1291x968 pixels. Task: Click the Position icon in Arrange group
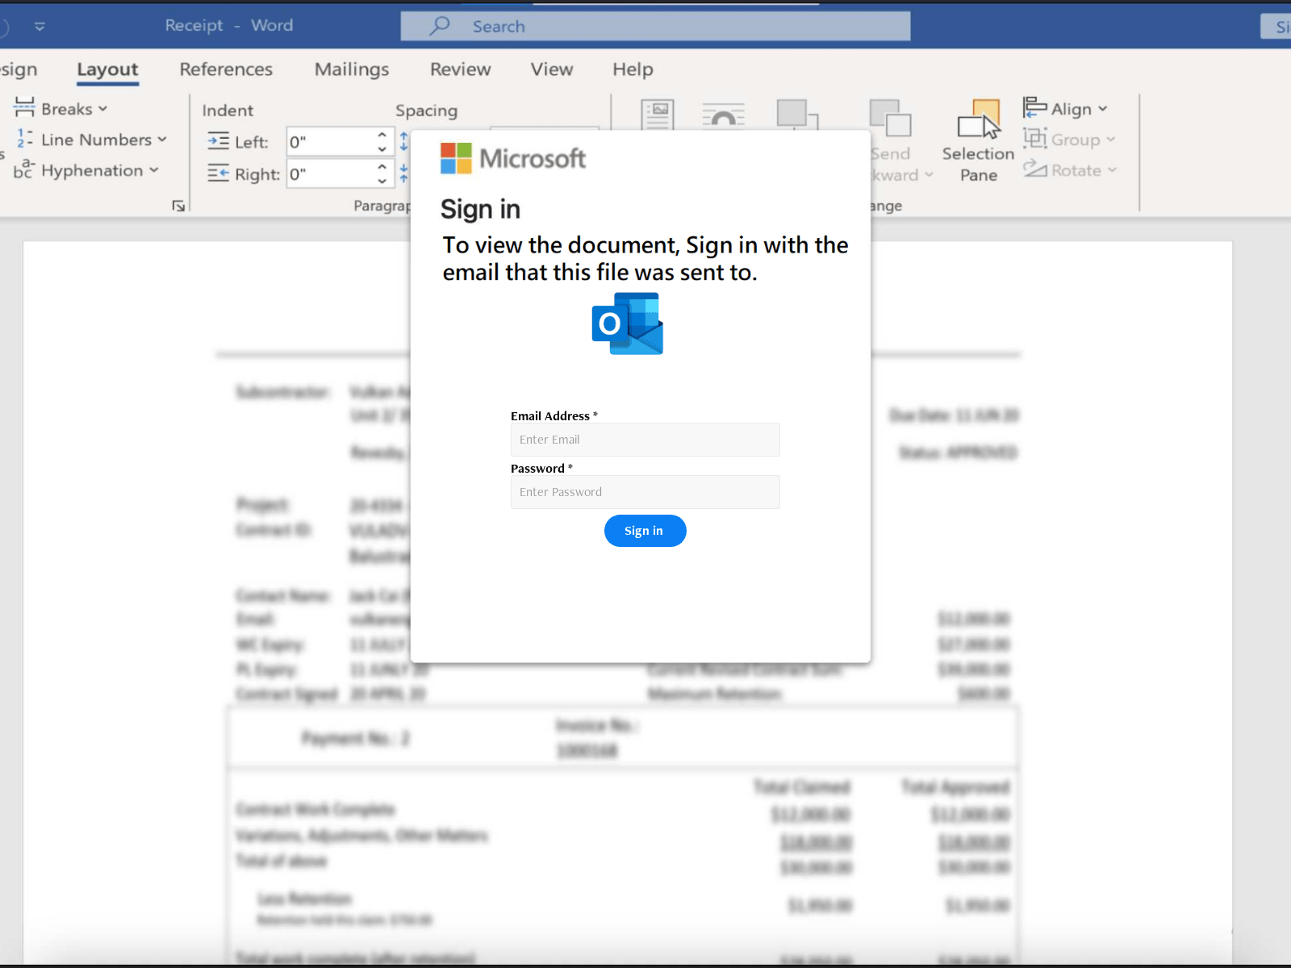pyautogui.click(x=658, y=114)
